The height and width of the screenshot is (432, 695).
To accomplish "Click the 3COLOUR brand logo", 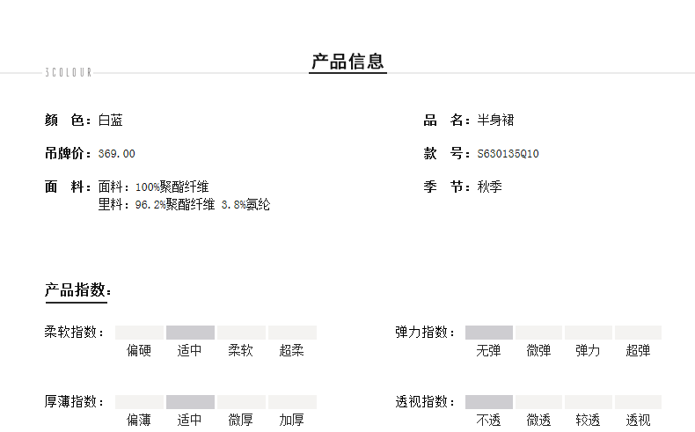I will click(x=68, y=72).
